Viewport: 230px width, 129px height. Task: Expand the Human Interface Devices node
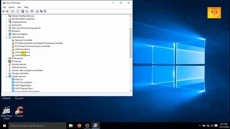pyautogui.click(x=6, y=16)
